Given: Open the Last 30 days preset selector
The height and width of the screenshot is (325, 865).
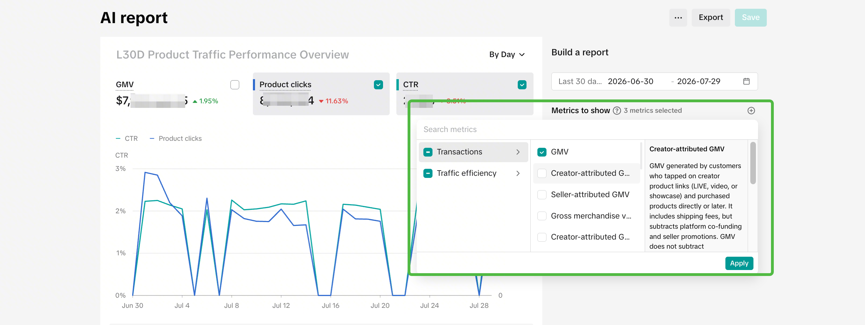Looking at the screenshot, I should (580, 82).
